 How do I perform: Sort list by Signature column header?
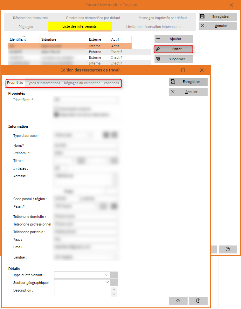pos(63,39)
